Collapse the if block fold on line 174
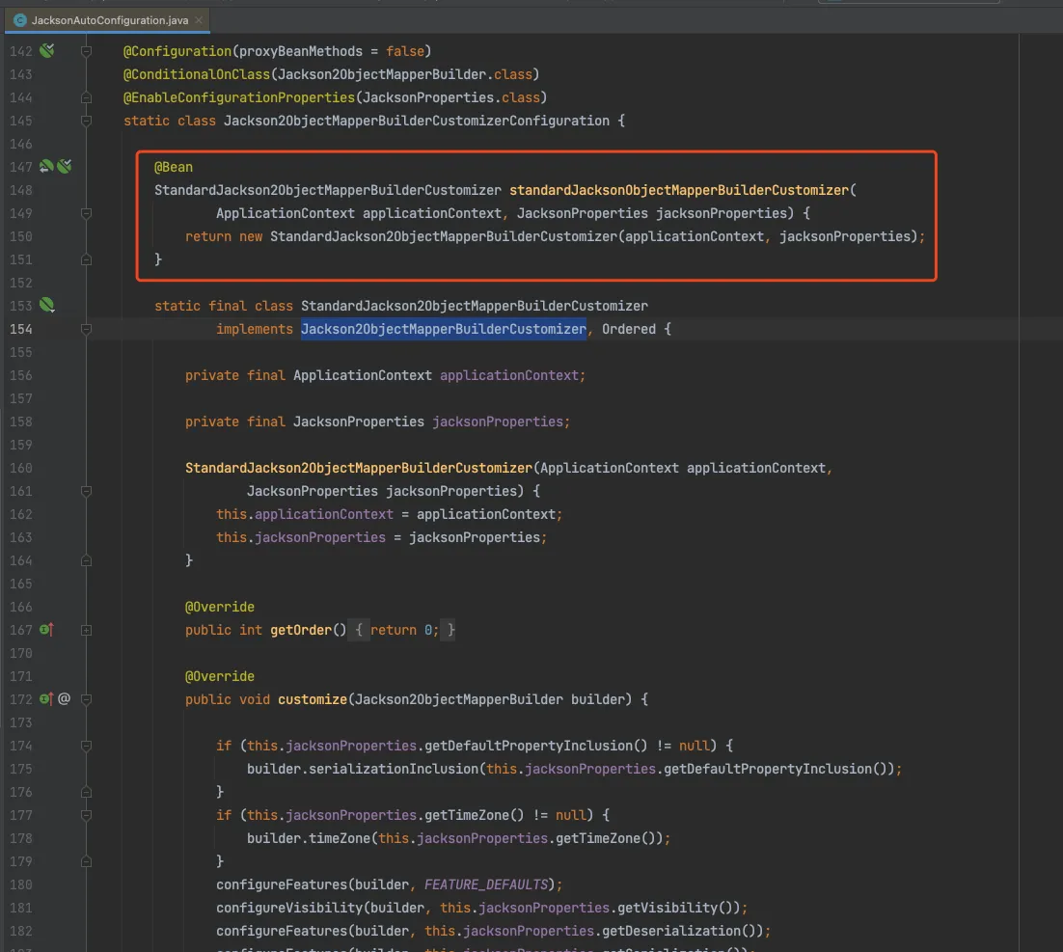This screenshot has width=1063, height=952. pos(87,746)
